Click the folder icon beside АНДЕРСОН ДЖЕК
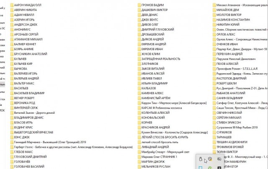The image size is (268, 169). 12,25
